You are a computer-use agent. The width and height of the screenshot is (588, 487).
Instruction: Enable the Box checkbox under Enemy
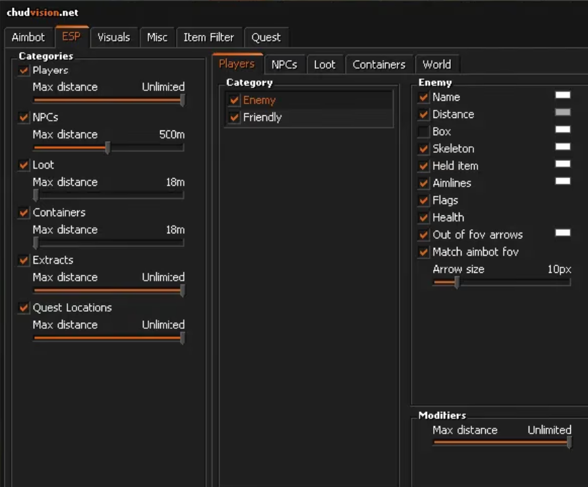tap(423, 132)
